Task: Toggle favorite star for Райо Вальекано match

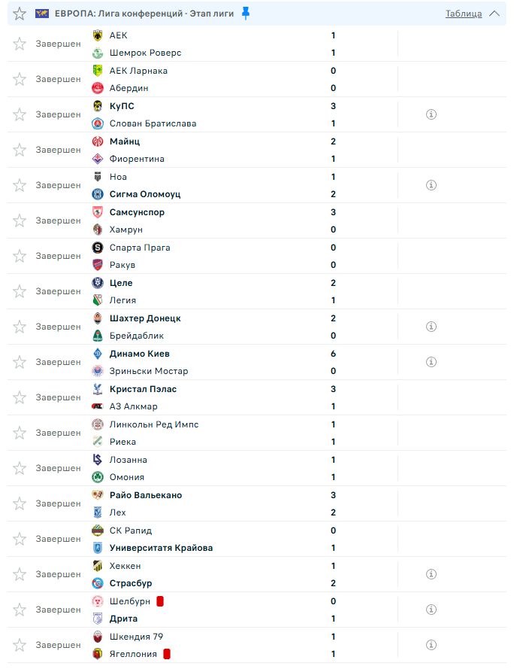Action: point(20,503)
